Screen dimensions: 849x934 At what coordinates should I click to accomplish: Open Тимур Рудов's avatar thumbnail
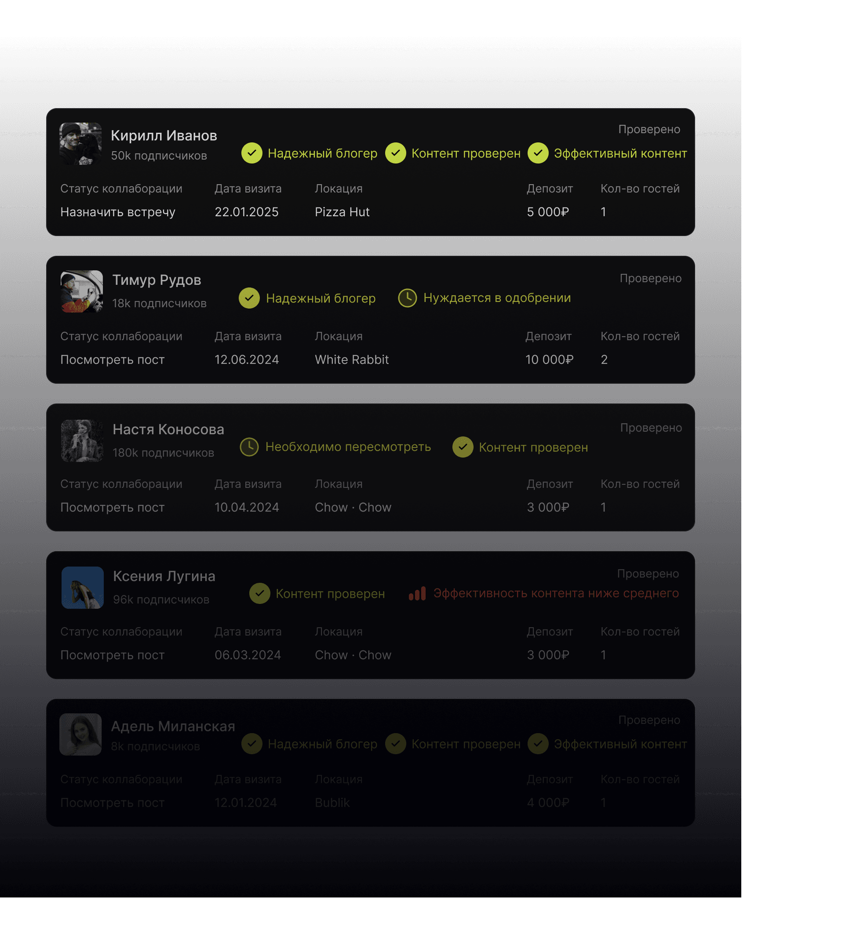[82, 291]
